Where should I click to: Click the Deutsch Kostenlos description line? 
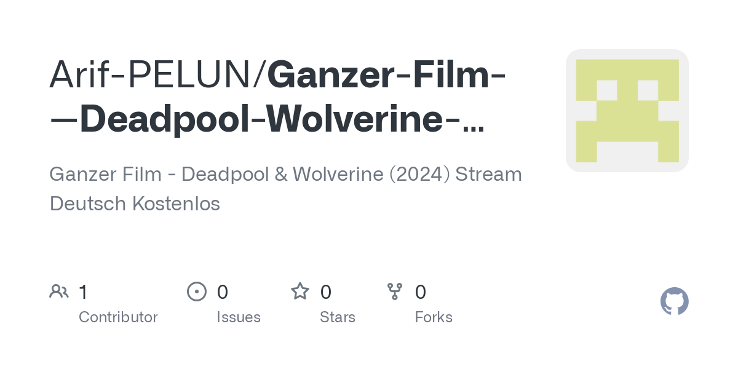(135, 204)
